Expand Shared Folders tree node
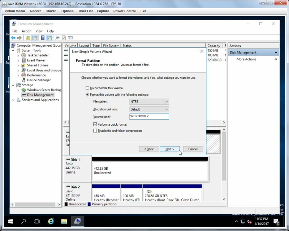Screen dimensions: 289x231 point(18,65)
